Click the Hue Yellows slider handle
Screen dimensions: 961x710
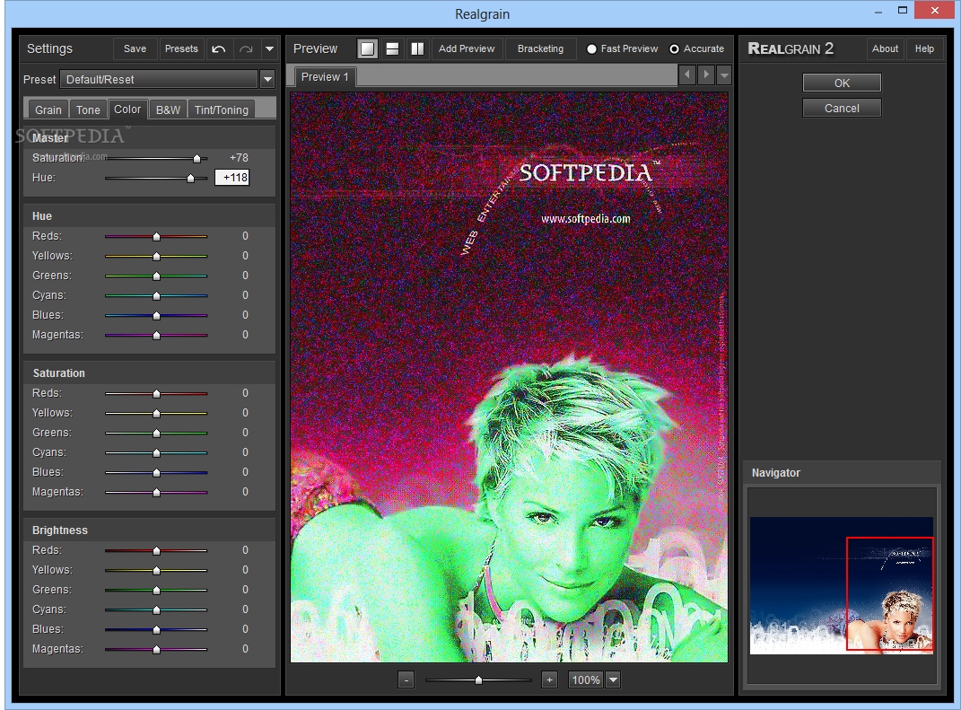[156, 257]
